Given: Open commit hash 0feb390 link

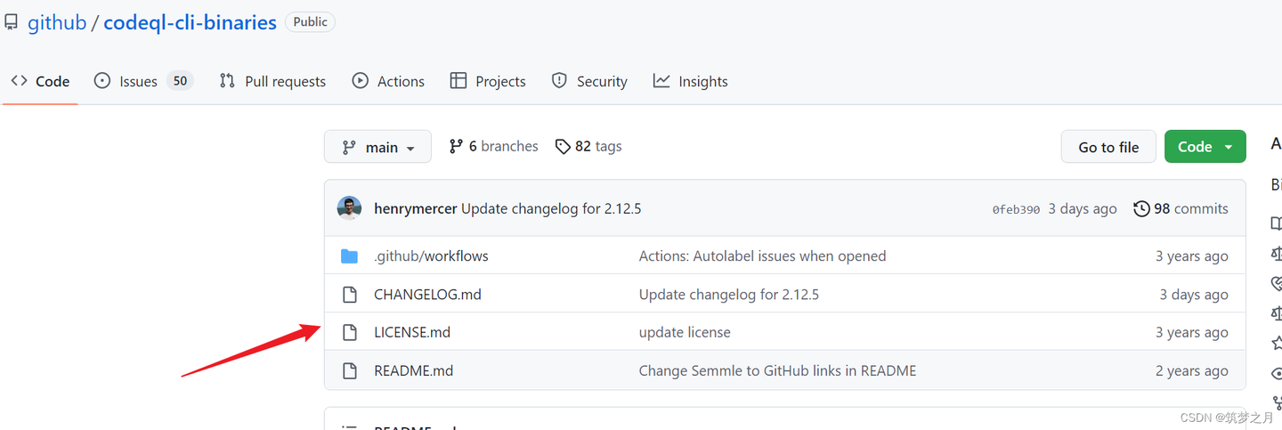Looking at the screenshot, I should click(x=1016, y=209).
